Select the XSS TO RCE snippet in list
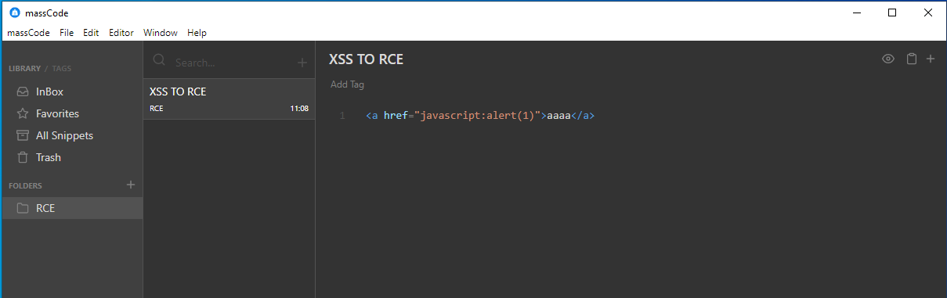The height and width of the screenshot is (298, 947). (229, 99)
